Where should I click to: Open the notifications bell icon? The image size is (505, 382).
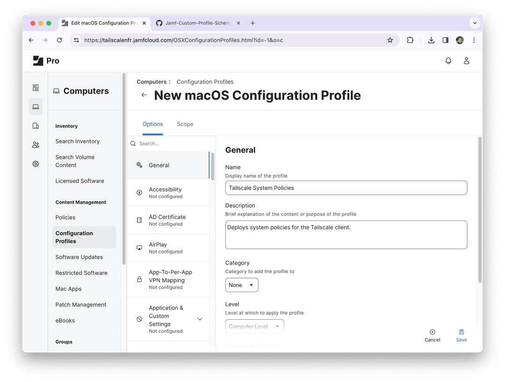point(448,60)
